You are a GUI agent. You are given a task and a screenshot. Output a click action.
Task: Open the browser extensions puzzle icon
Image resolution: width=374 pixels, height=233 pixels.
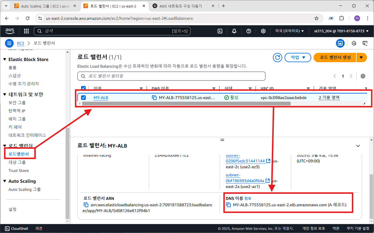click(x=342, y=18)
